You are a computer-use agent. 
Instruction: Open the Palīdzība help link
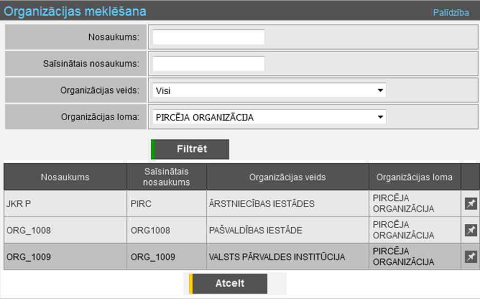point(451,13)
